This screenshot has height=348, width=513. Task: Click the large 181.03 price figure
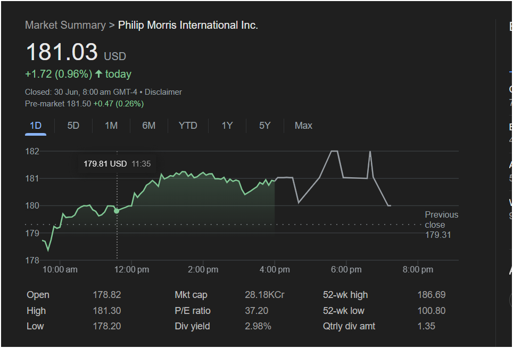[x=62, y=52]
